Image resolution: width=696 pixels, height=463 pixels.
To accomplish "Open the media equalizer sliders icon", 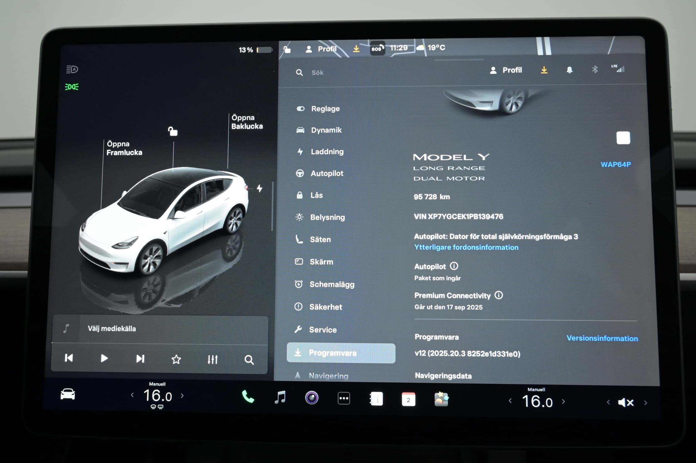I will coord(213,359).
